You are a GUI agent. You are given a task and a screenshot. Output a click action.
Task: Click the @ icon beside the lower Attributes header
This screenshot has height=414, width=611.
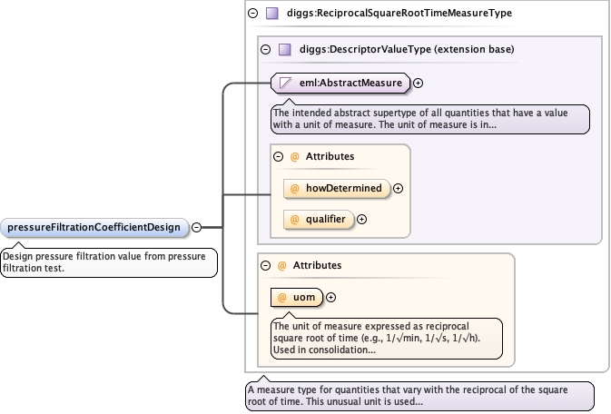[281, 265]
